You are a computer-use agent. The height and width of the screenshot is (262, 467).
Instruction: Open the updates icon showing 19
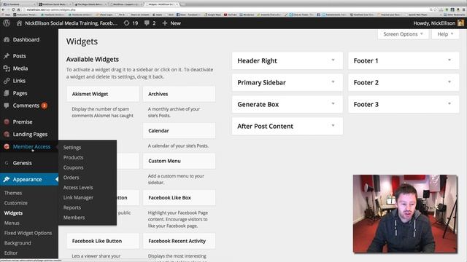click(126, 23)
